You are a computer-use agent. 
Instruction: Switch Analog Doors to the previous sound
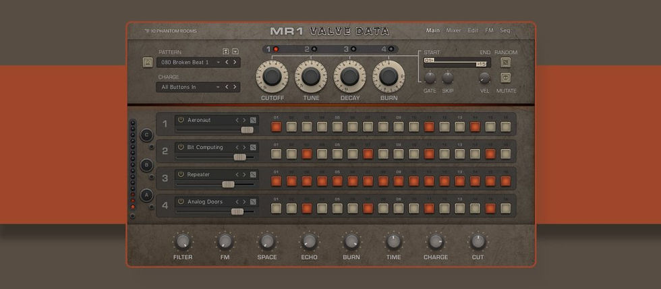point(237,202)
